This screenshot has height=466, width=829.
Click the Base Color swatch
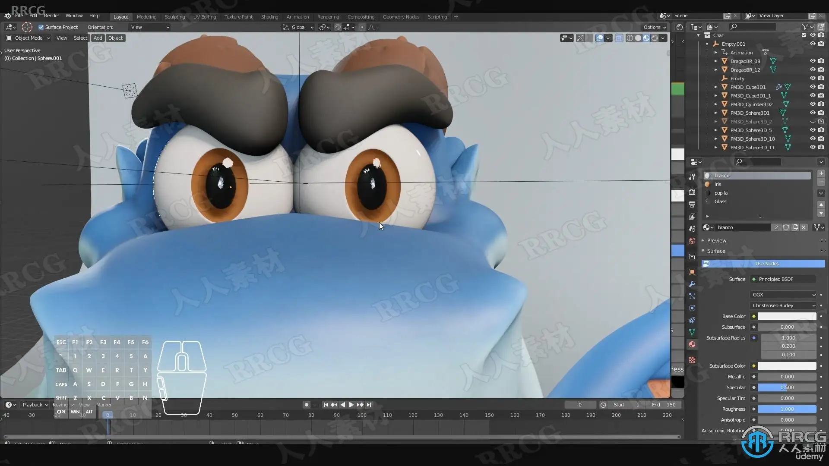(x=787, y=316)
